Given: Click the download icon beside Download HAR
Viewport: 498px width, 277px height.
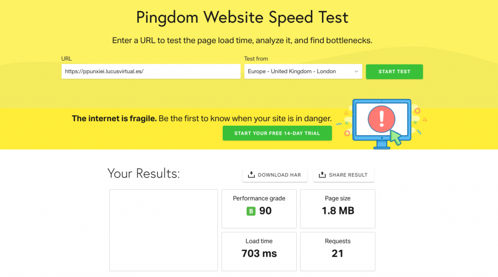Looking at the screenshot, I should [251, 175].
